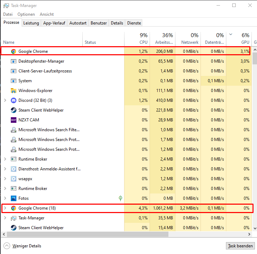Click the Weniger Details circled arrow icon
Image resolution: width=257 pixels, height=254 pixels.
[7, 246]
